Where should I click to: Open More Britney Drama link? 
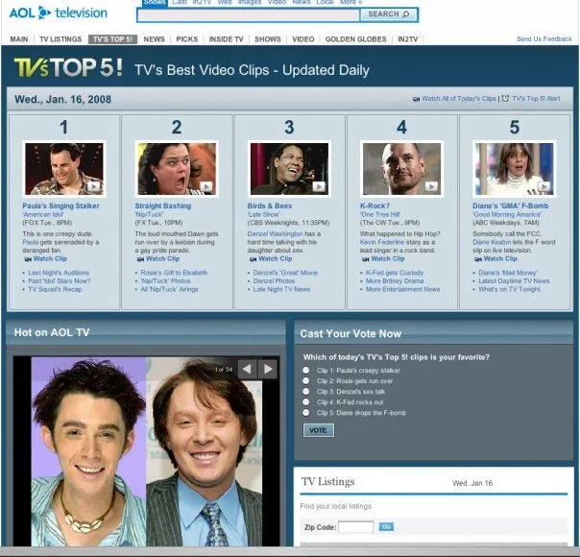395,280
